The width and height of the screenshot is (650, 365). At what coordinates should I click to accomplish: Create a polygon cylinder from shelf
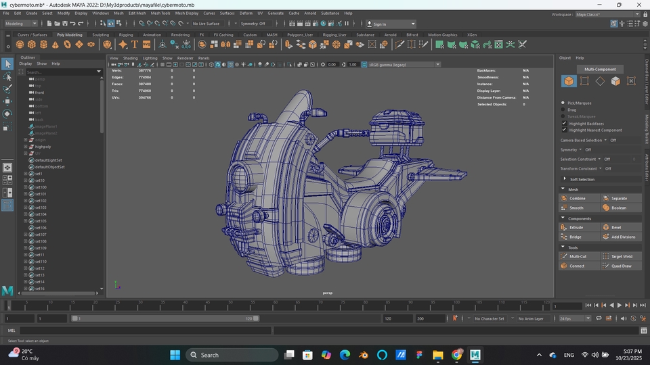(x=43, y=45)
